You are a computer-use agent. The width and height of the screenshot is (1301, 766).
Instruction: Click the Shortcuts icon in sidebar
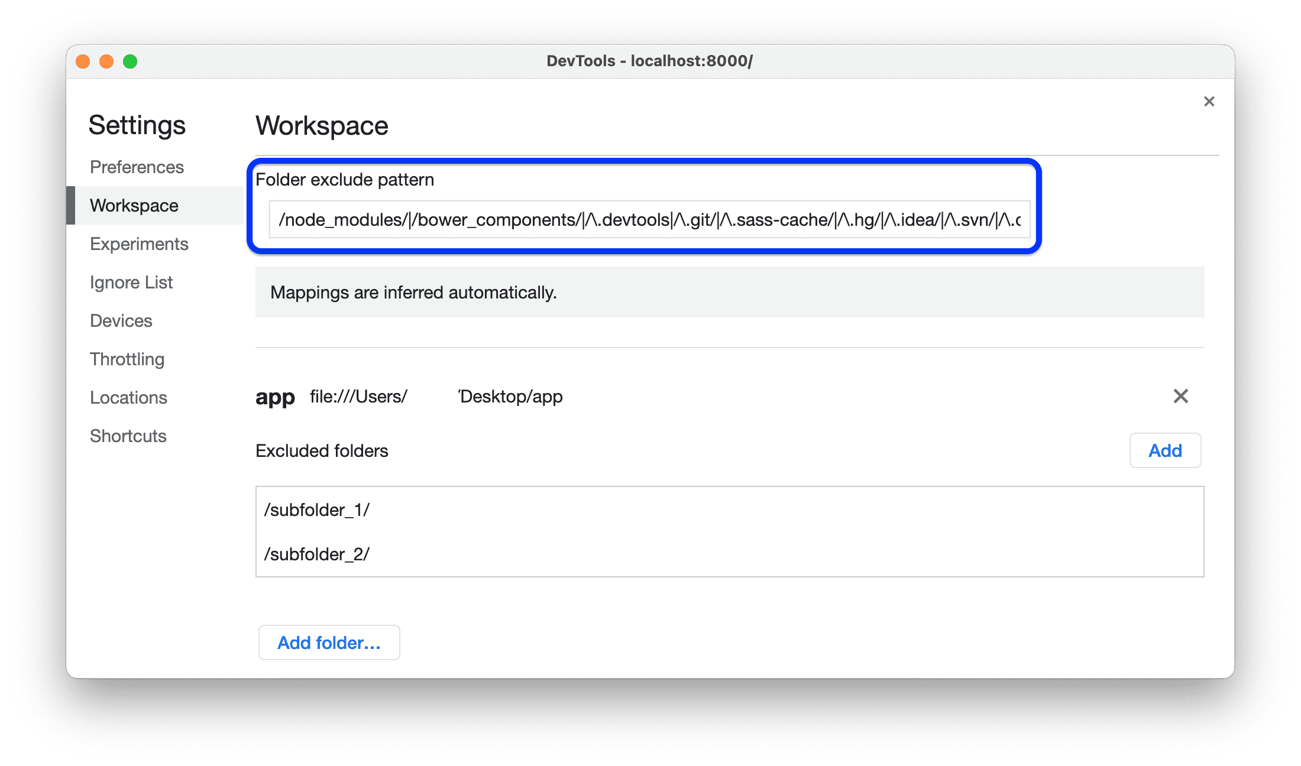(128, 435)
